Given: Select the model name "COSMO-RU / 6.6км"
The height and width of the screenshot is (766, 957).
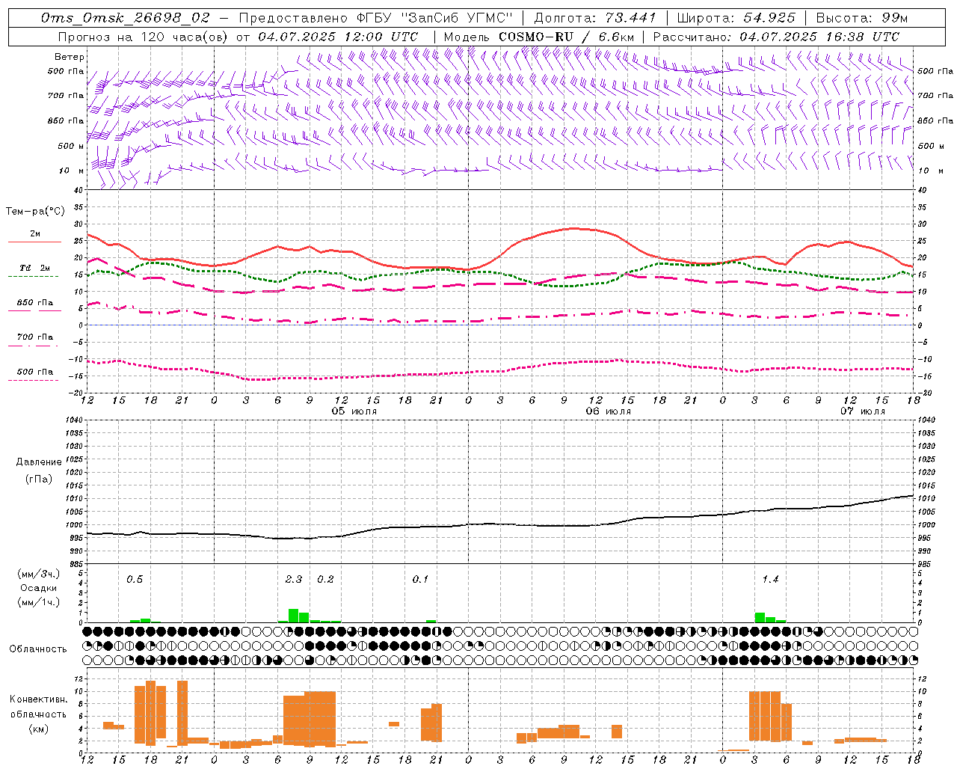Looking at the screenshot, I should 567,37.
